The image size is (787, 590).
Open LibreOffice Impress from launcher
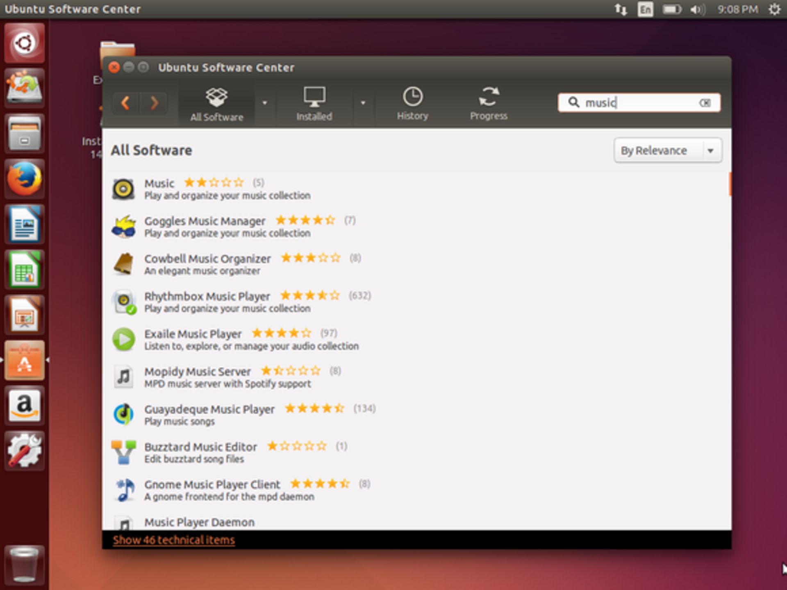tap(24, 315)
